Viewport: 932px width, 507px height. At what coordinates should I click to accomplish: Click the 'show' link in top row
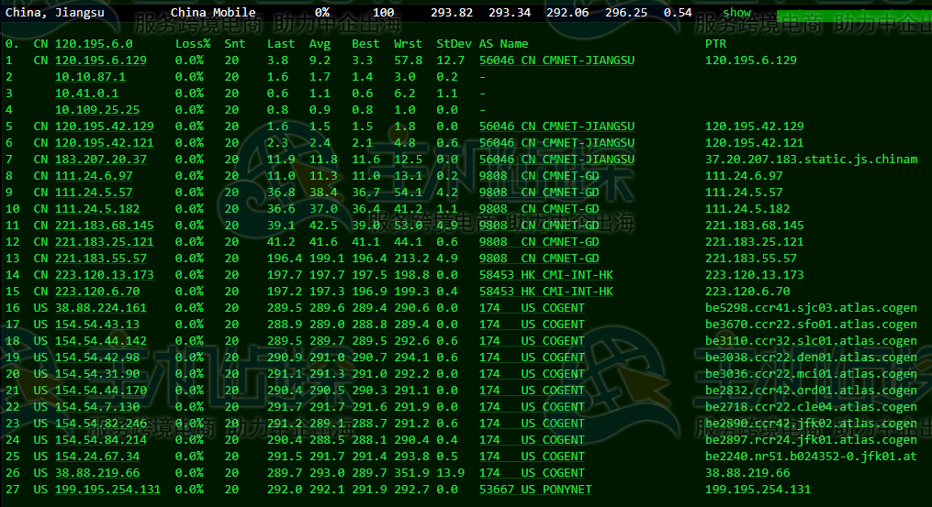click(x=736, y=13)
